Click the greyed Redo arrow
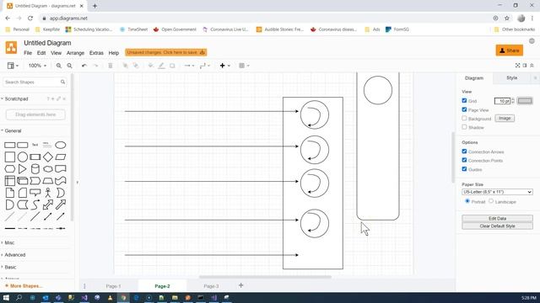Image resolution: width=540 pixels, height=303 pixels. (95, 66)
